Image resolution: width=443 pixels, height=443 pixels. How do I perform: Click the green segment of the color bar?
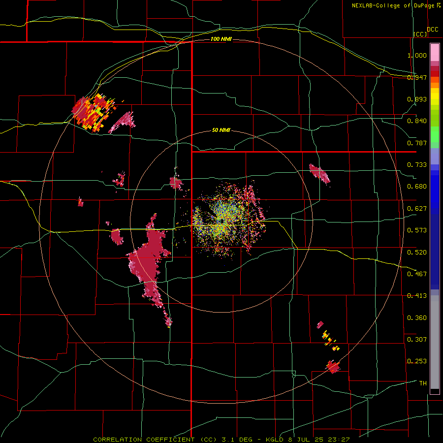435,137
